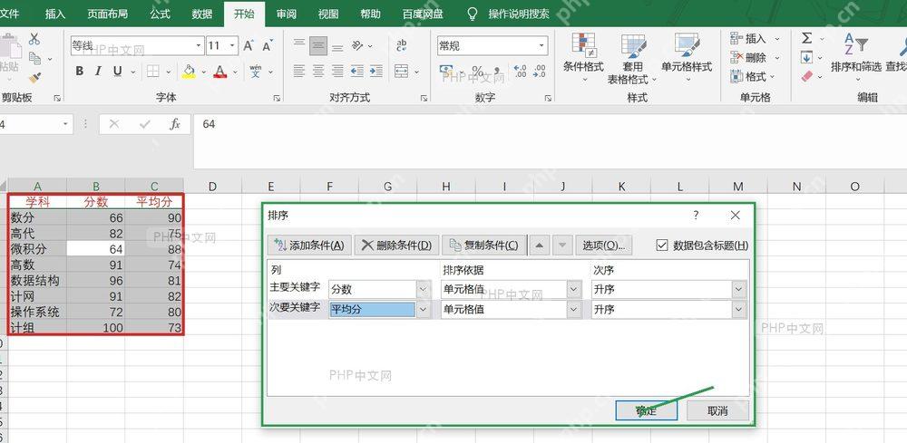
Task: Toggle Underline formatting
Action: pyautogui.click(x=117, y=71)
